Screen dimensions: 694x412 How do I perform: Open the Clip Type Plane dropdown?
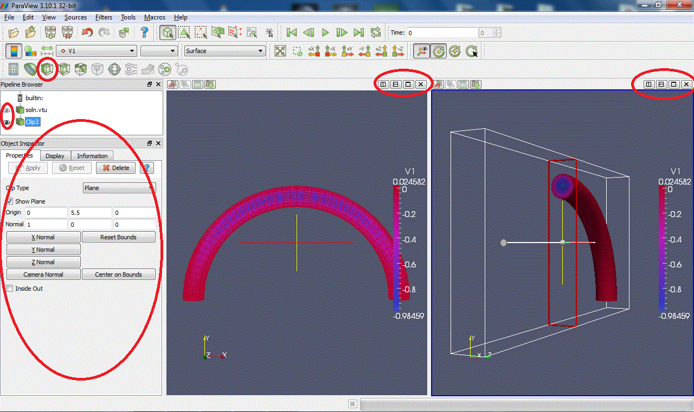(119, 188)
